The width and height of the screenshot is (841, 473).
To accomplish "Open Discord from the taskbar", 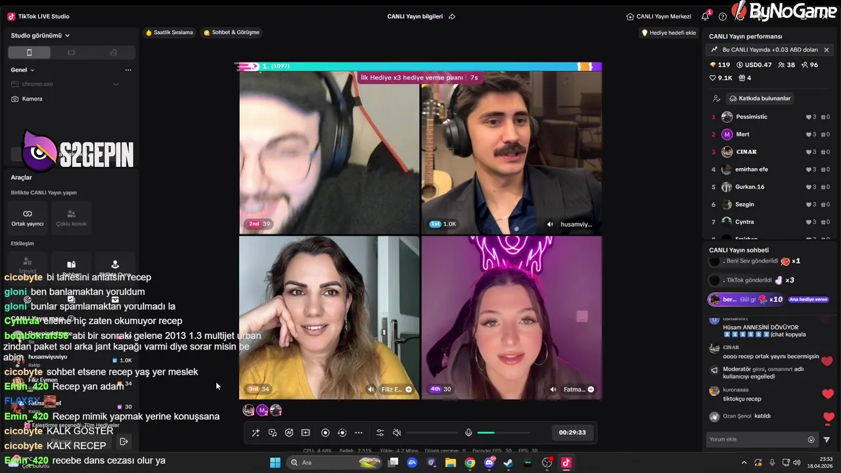I will point(489,462).
